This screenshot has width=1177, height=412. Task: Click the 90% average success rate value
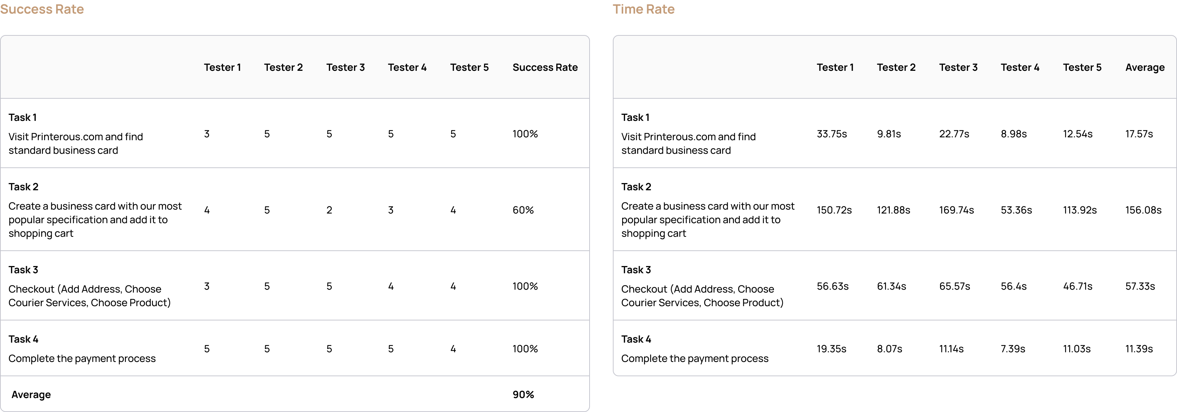(x=523, y=394)
